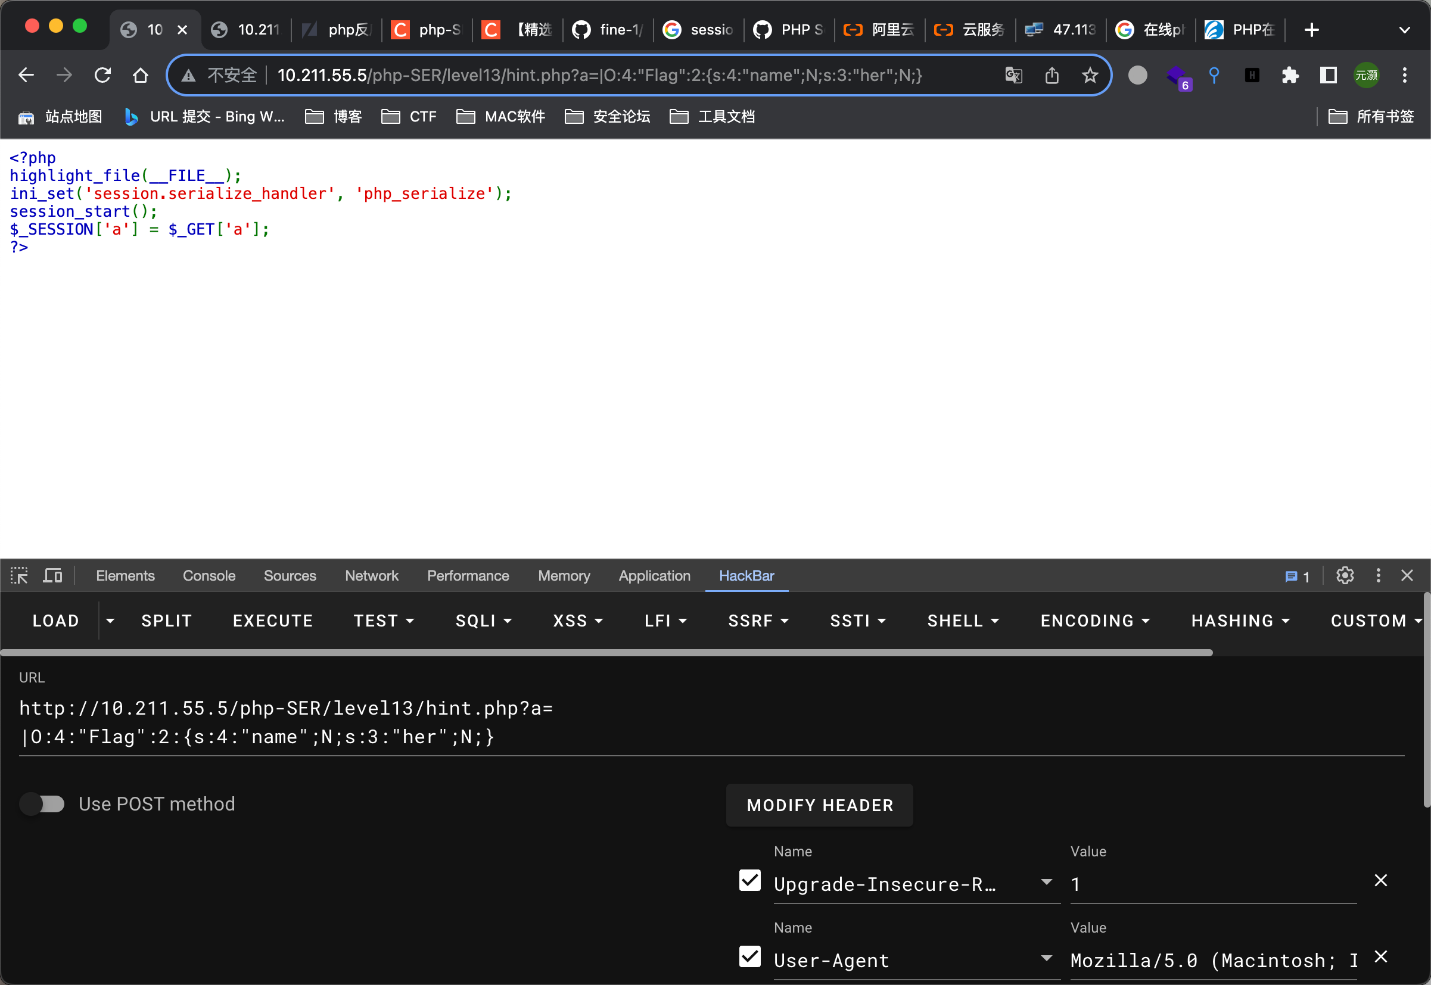
Task: Open the SQLI dropdown menu
Action: 483,621
